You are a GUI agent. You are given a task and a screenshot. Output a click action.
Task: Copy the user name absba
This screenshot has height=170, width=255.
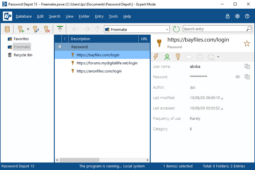(x=247, y=66)
